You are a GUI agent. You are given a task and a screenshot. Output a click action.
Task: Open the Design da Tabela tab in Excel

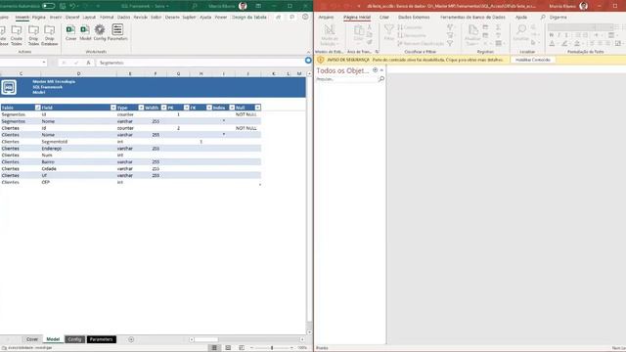click(x=249, y=18)
